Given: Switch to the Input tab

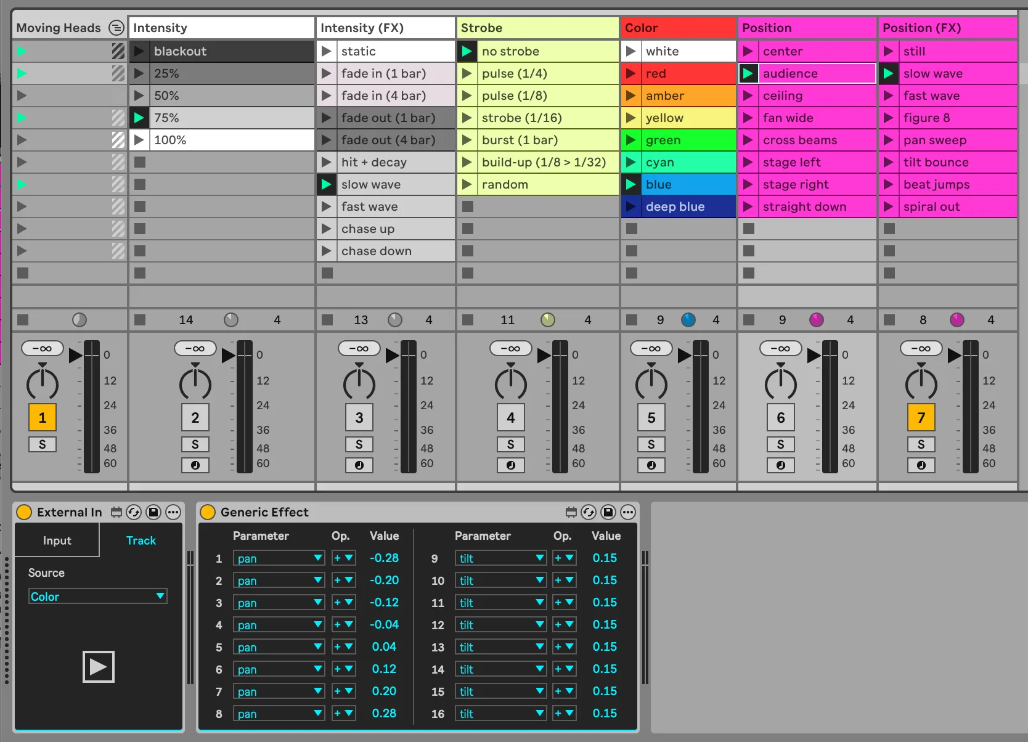Looking at the screenshot, I should coord(57,540).
